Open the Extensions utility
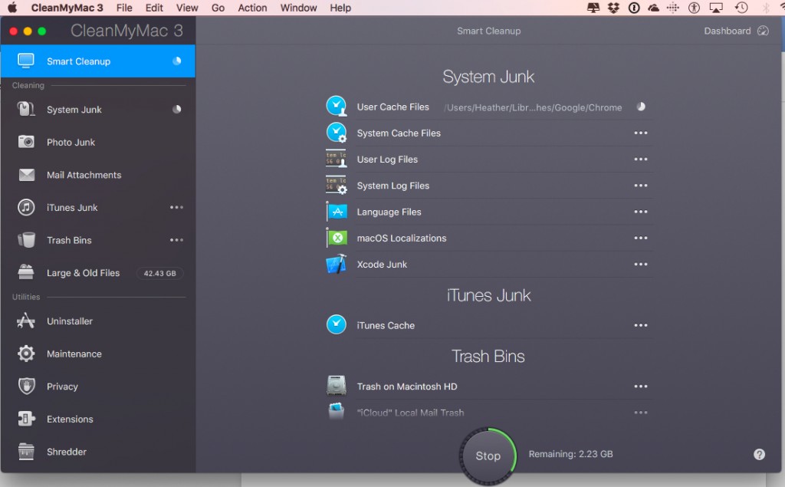This screenshot has height=487, width=785. pyautogui.click(x=97, y=419)
